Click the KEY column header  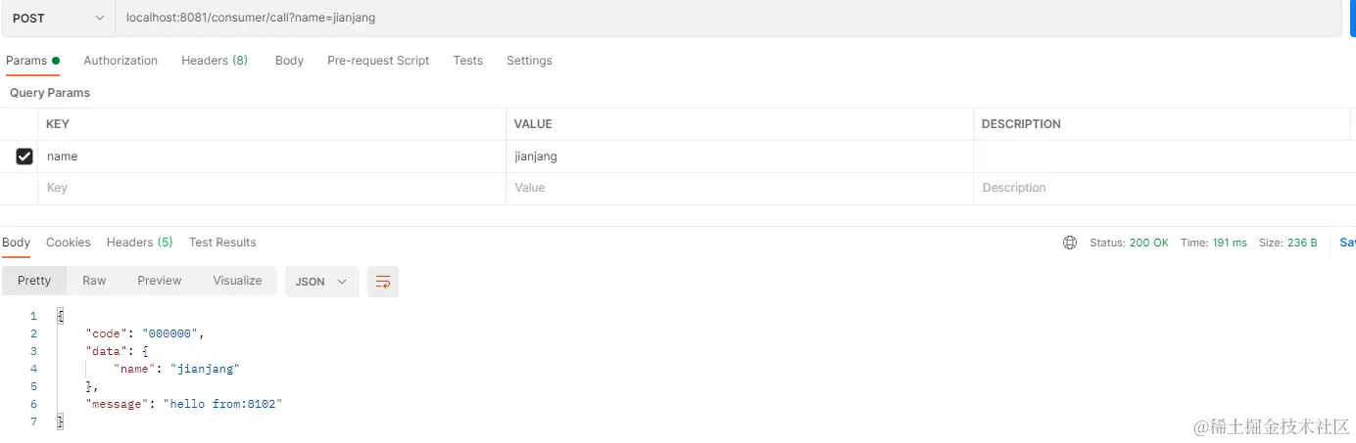tap(58, 124)
